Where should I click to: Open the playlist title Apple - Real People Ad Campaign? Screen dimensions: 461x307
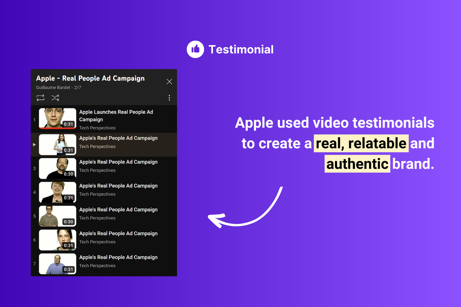[90, 78]
